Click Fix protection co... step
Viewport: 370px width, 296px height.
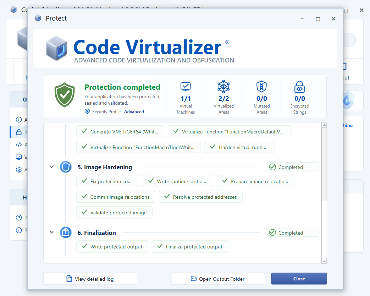point(107,181)
